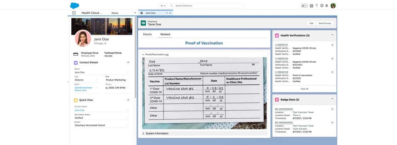
Task: Click the user profile avatar
Action: [x=333, y=6]
